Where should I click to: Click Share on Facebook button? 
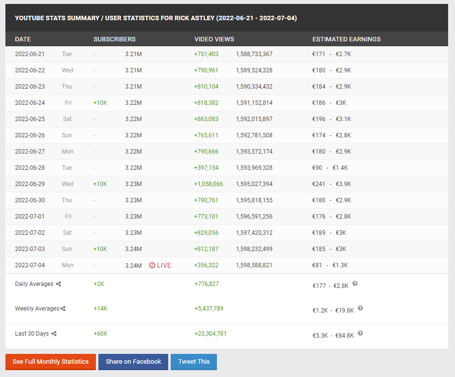click(x=133, y=362)
